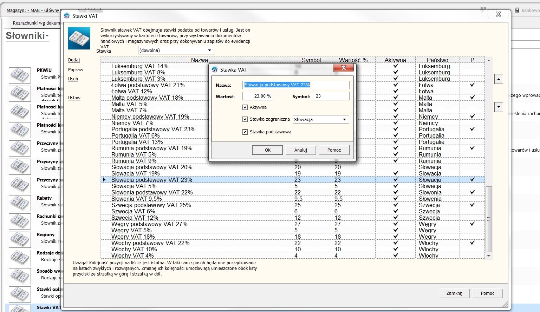Screen dimensions: 540x312
Task: Click the PKWiU dictionary icon
Action: click(x=20, y=75)
